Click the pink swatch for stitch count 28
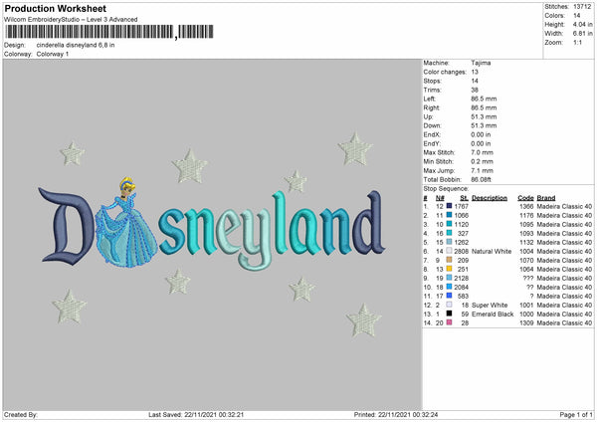Image resolution: width=597 pixels, height=422 pixels. [450, 322]
